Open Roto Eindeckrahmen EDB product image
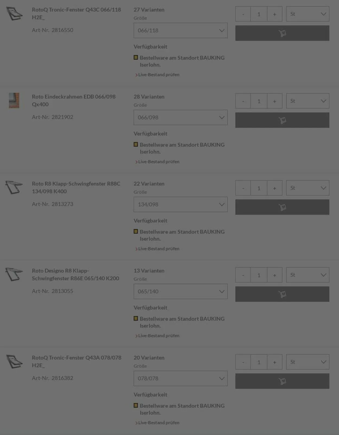 coord(14,101)
